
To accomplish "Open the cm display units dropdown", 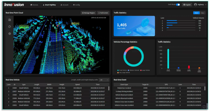I will point(104,80).
